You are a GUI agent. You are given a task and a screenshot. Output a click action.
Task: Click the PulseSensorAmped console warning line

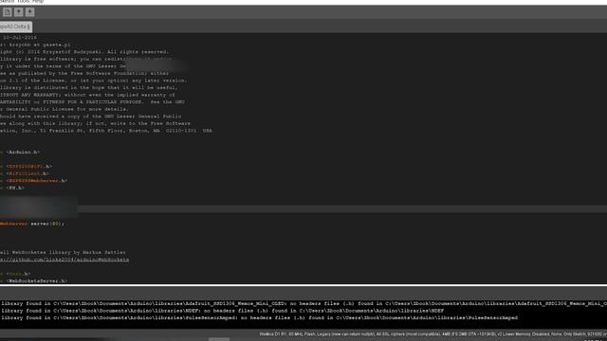(x=259, y=318)
